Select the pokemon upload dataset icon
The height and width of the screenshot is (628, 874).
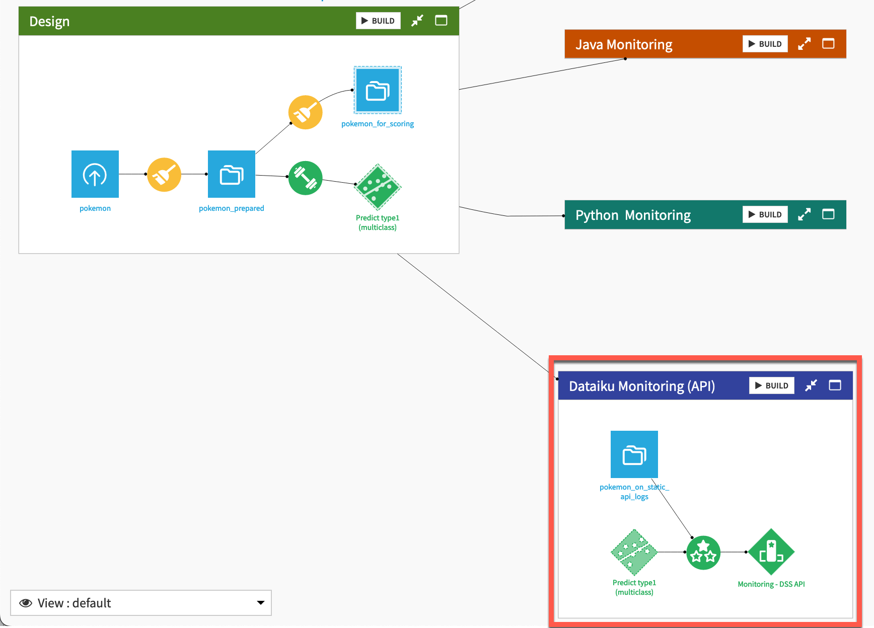95,174
